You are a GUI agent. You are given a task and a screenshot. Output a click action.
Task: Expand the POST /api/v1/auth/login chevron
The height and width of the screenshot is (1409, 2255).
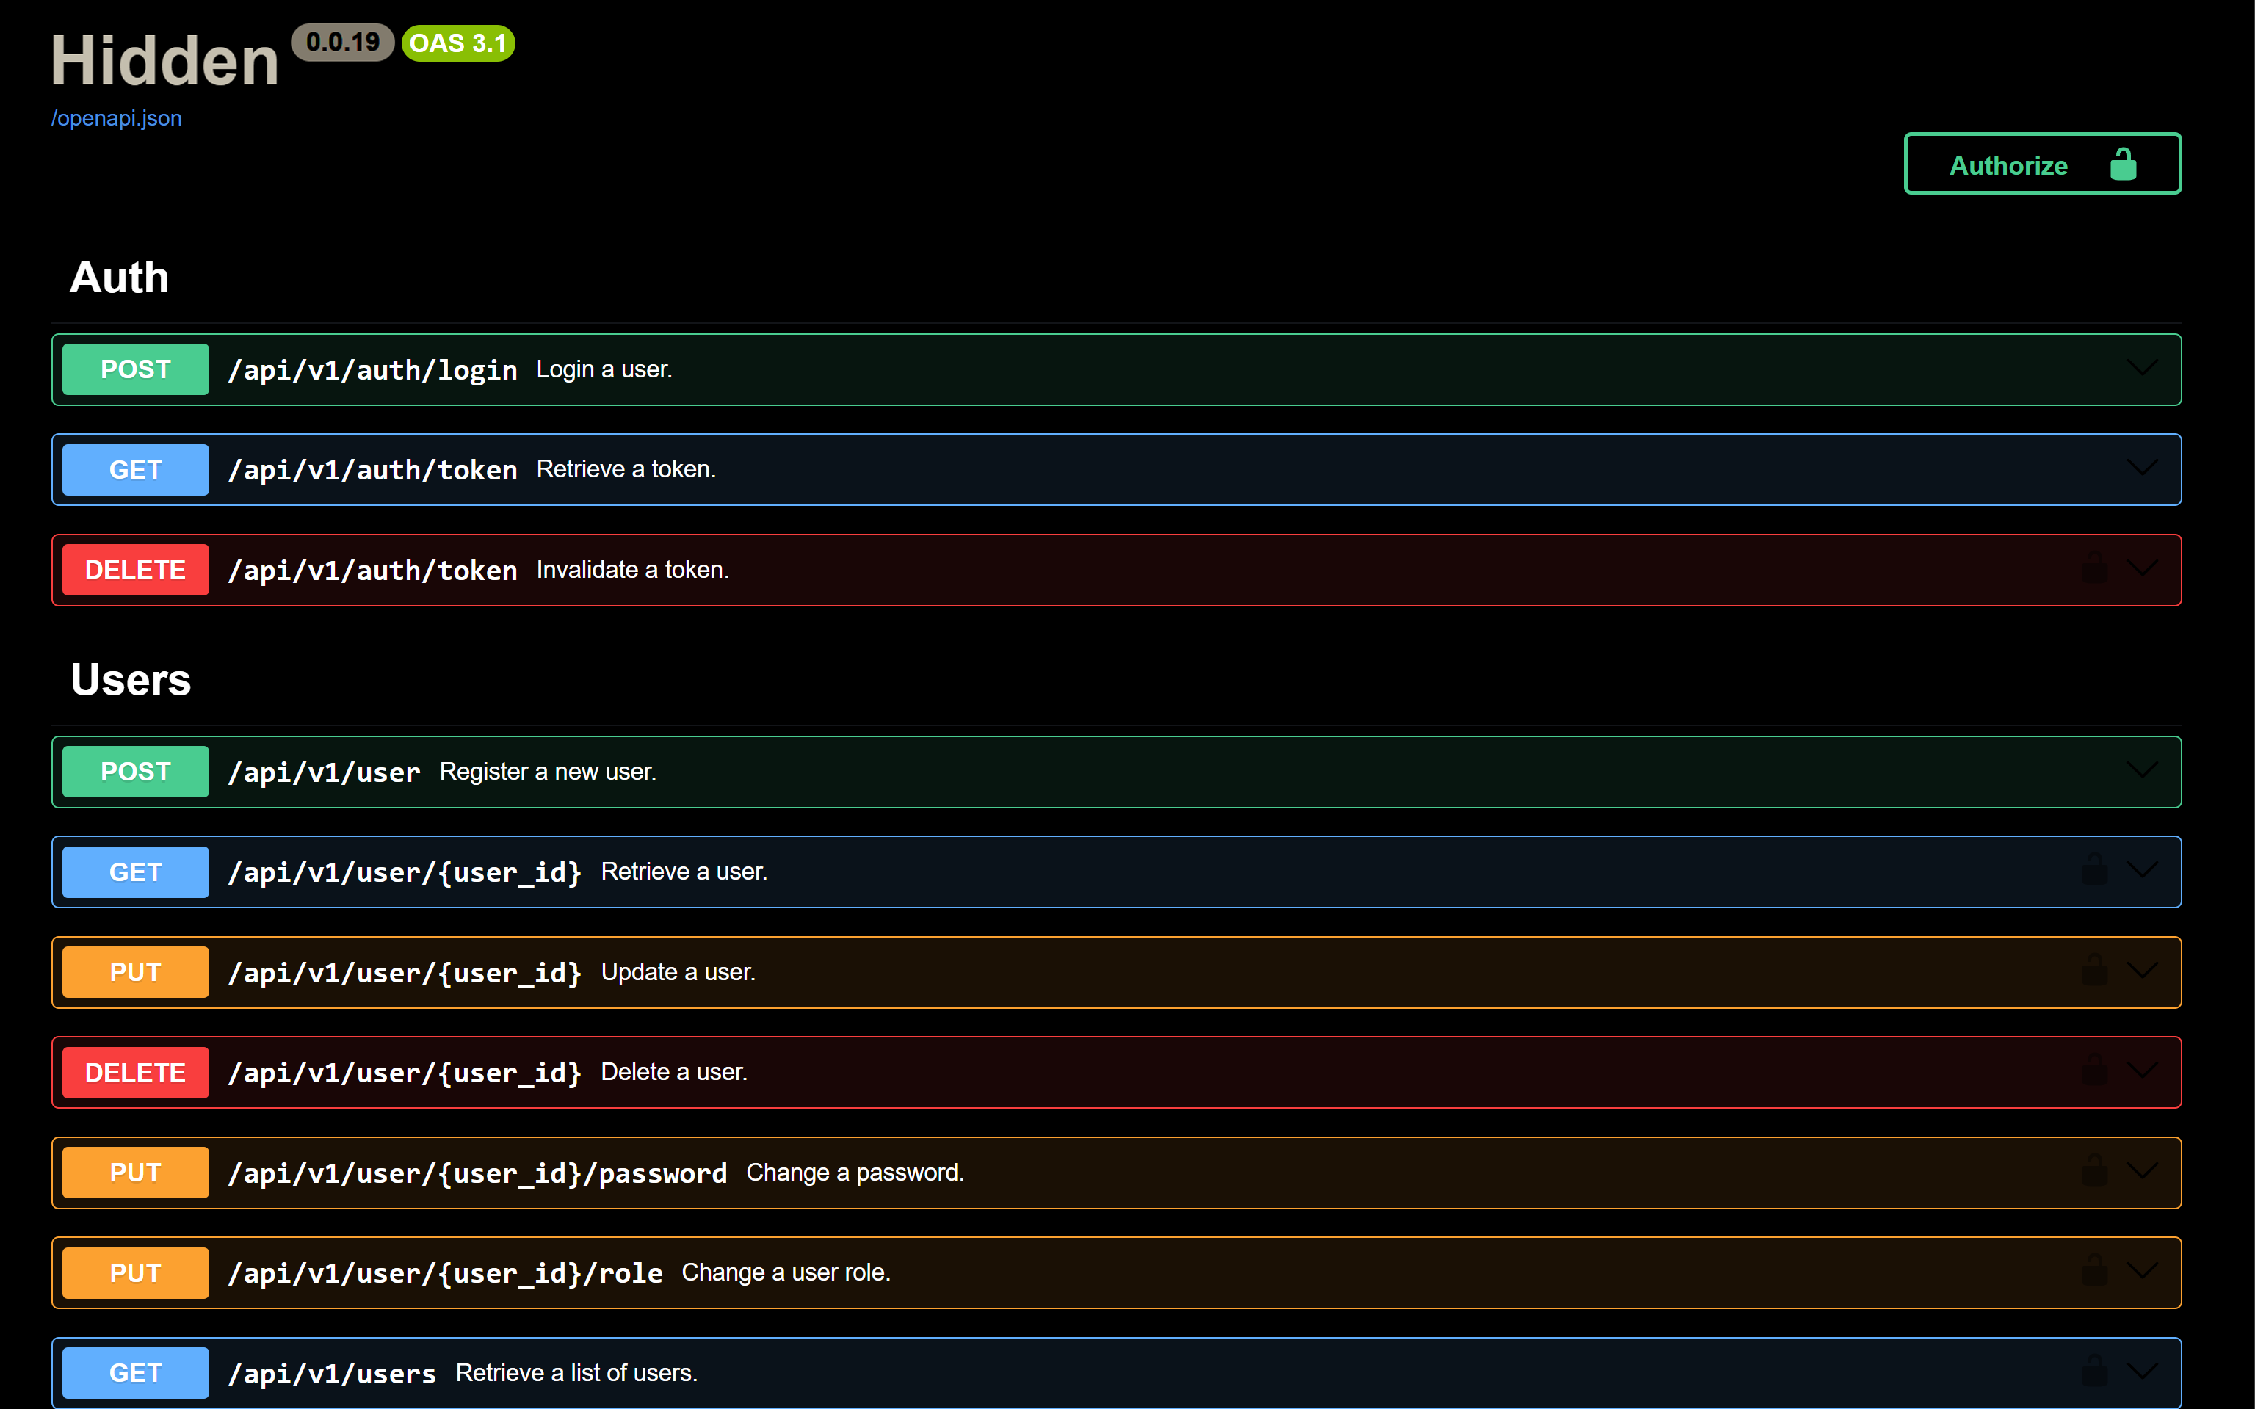pos(2142,368)
